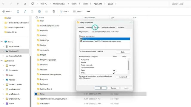Select the Intel folder icon
Viewport: 191px width, 107px height.
pos(38,21)
